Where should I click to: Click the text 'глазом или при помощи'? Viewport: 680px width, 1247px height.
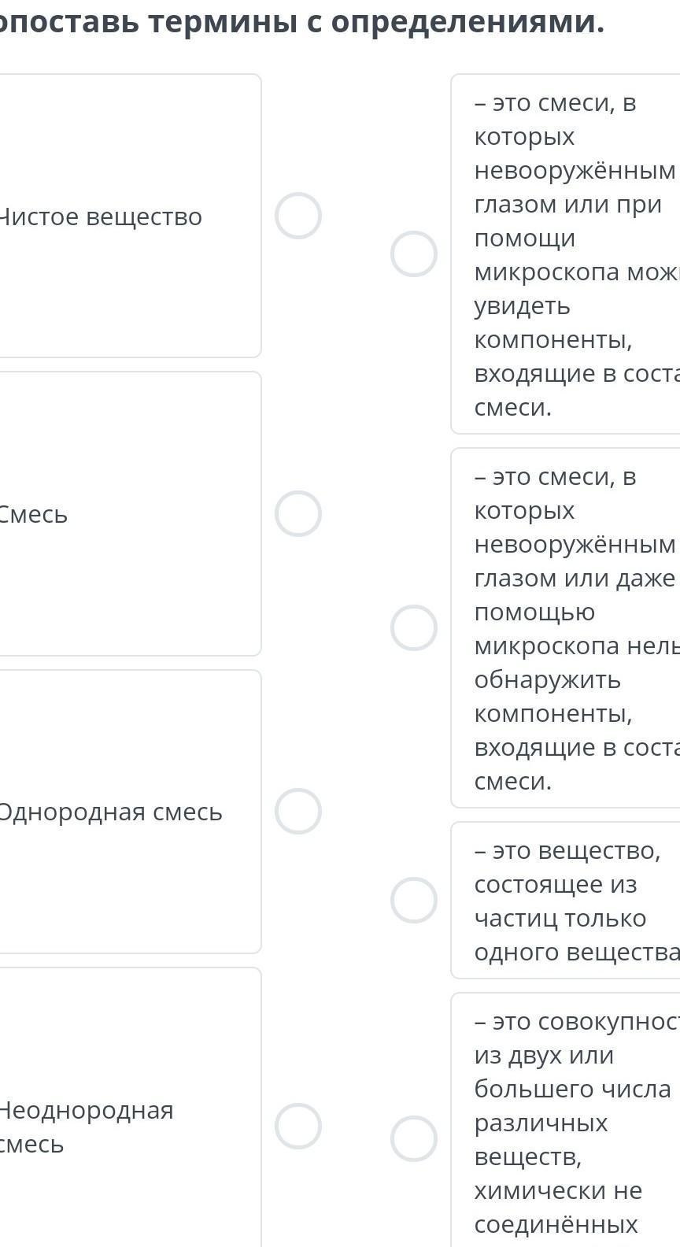[567, 220]
